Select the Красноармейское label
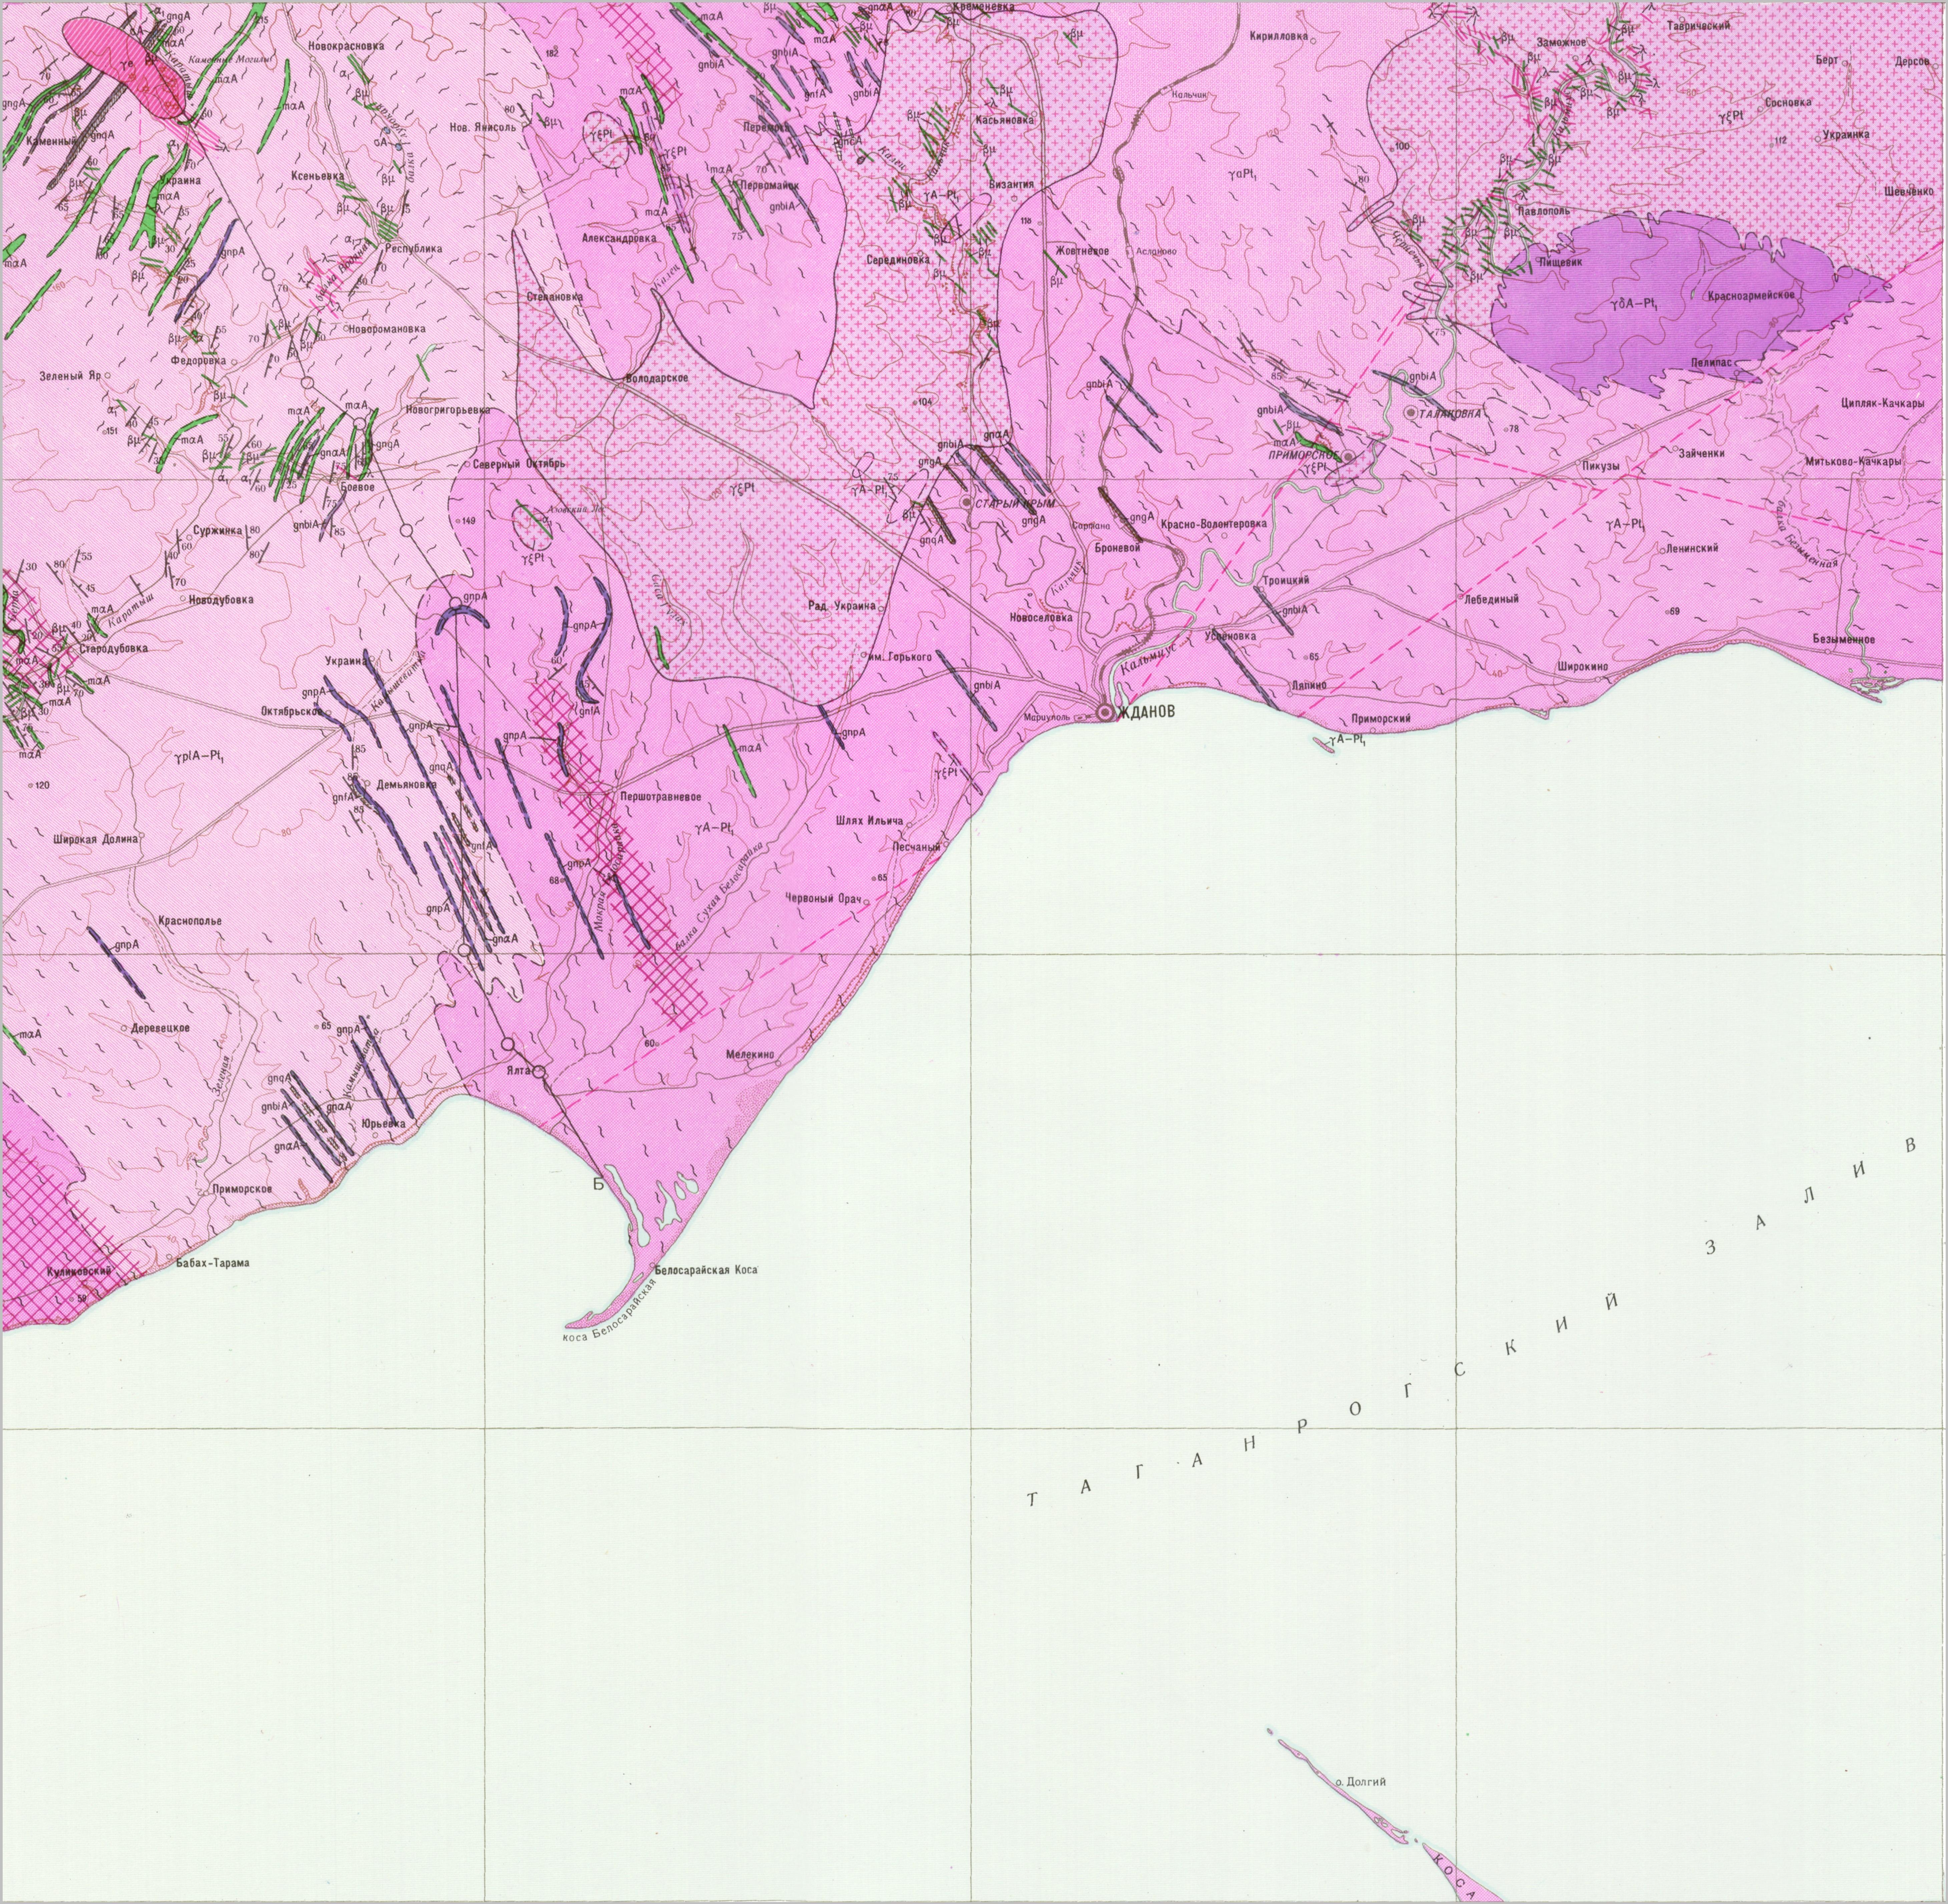 coord(1751,295)
